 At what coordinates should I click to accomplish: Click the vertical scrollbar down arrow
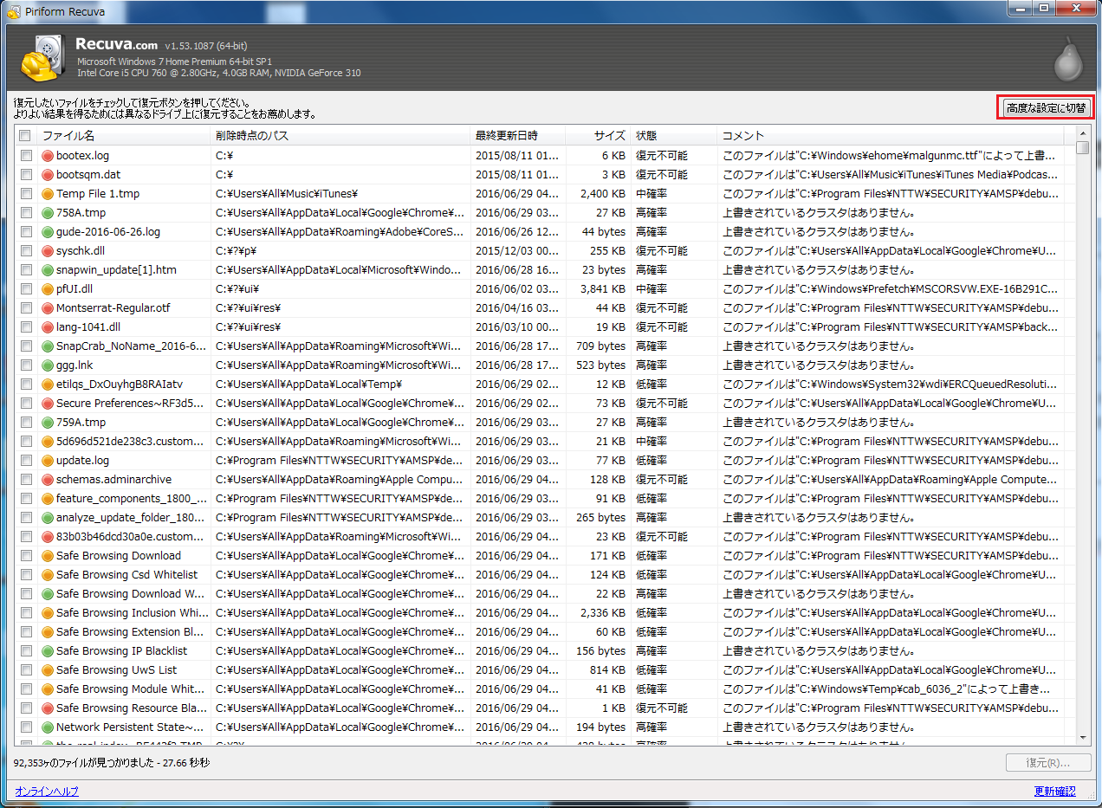pos(1082,738)
